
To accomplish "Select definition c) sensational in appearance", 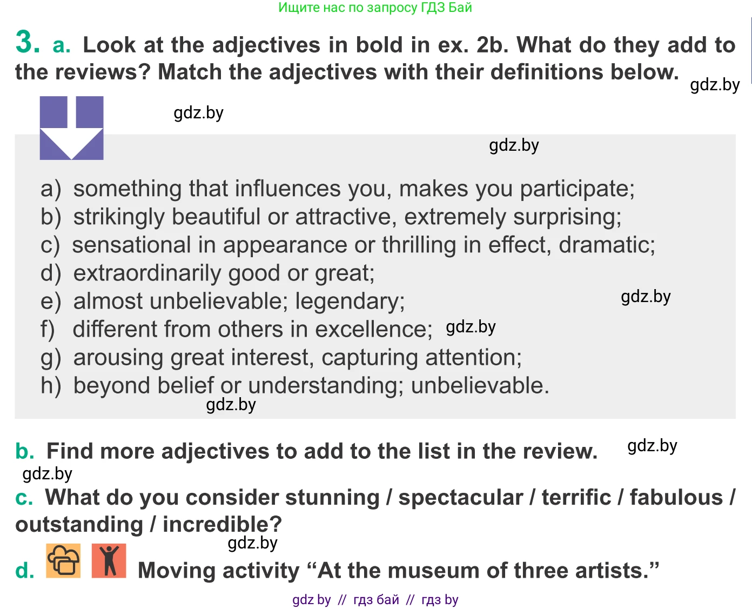I will click(347, 245).
